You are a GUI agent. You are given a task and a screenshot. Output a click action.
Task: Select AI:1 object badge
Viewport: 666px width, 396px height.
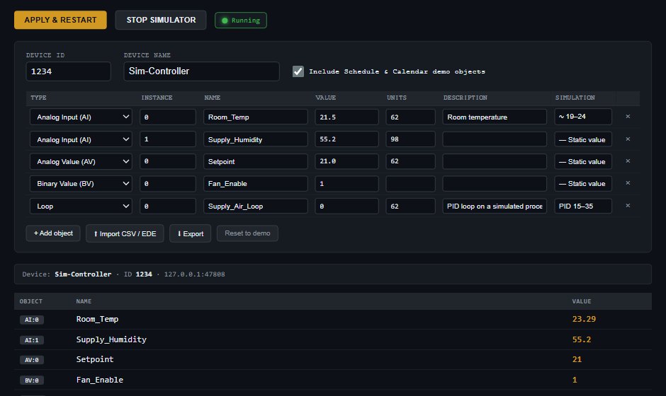pyautogui.click(x=32, y=340)
